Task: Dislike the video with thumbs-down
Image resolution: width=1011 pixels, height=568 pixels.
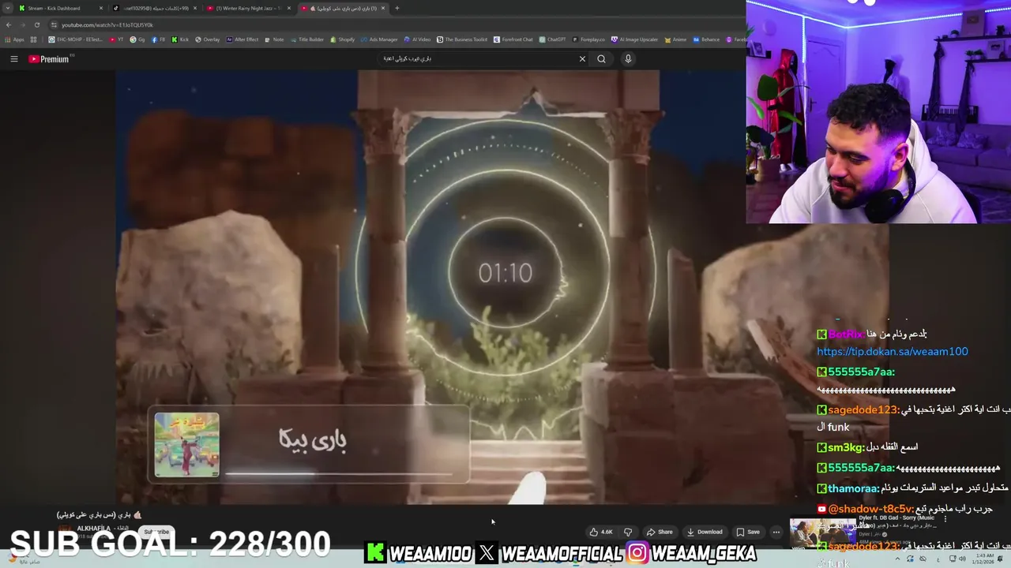Action: [x=628, y=532]
